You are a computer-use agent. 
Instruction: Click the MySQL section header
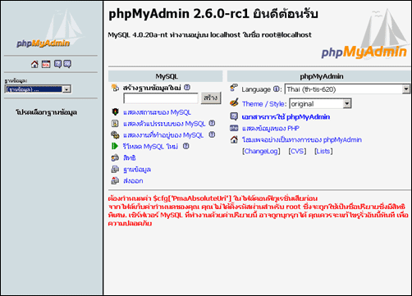166,76
